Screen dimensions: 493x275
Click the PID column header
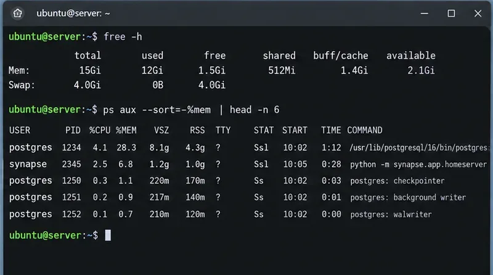(73, 130)
